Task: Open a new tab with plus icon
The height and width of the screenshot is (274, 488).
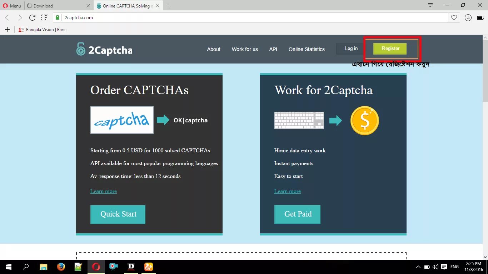Action: click(x=168, y=6)
